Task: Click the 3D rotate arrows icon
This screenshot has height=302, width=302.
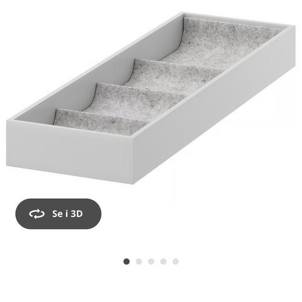Action: pos(36,214)
